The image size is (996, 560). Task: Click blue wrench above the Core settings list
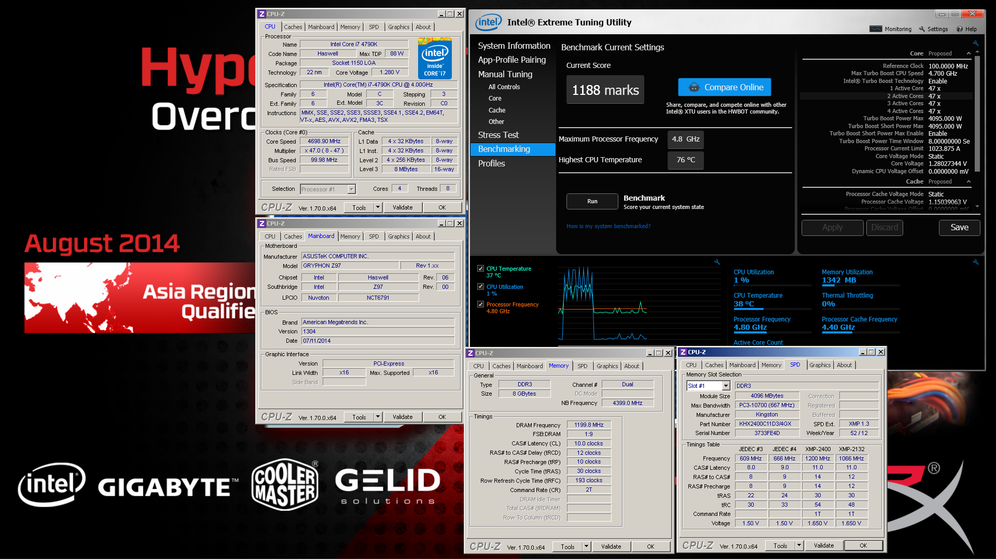tap(975, 43)
